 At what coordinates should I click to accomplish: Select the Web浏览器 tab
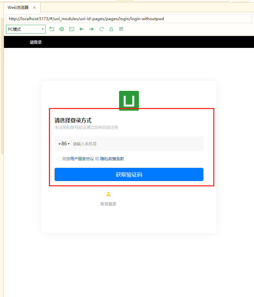tap(18, 7)
